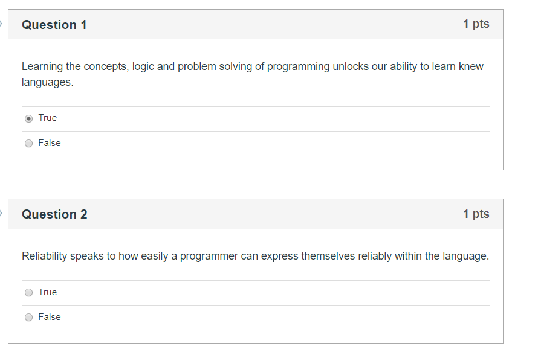This screenshot has width=541, height=361.
Task: Click the "1 pts" label of Question 1
Action: point(476,24)
